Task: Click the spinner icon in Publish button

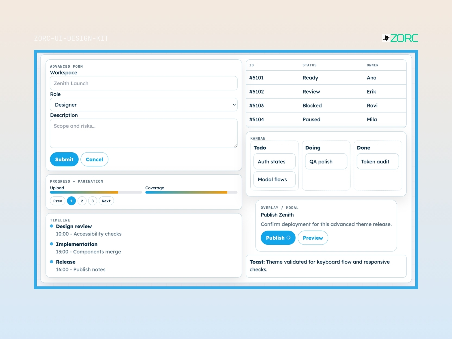Action: (x=288, y=238)
